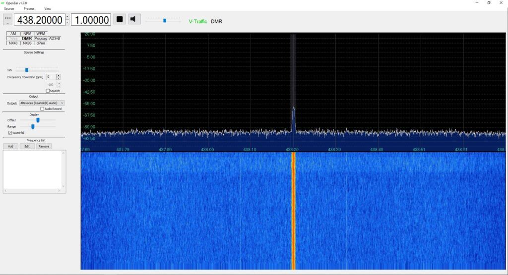508x275 pixels.
Task: Click the 438.40 frequency axis label
Action: [377, 150]
